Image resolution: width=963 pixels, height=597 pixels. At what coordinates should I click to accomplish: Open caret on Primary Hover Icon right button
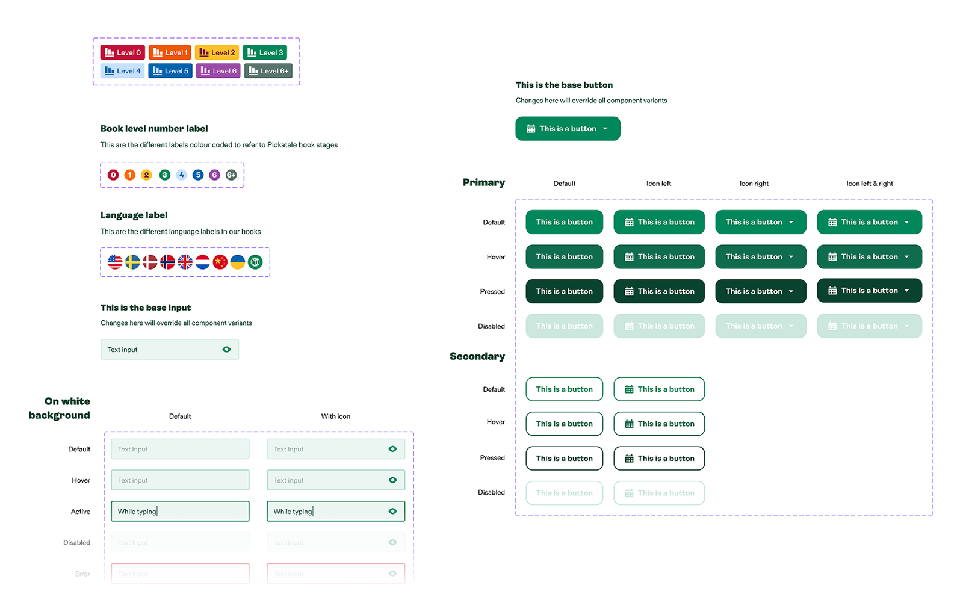(791, 257)
